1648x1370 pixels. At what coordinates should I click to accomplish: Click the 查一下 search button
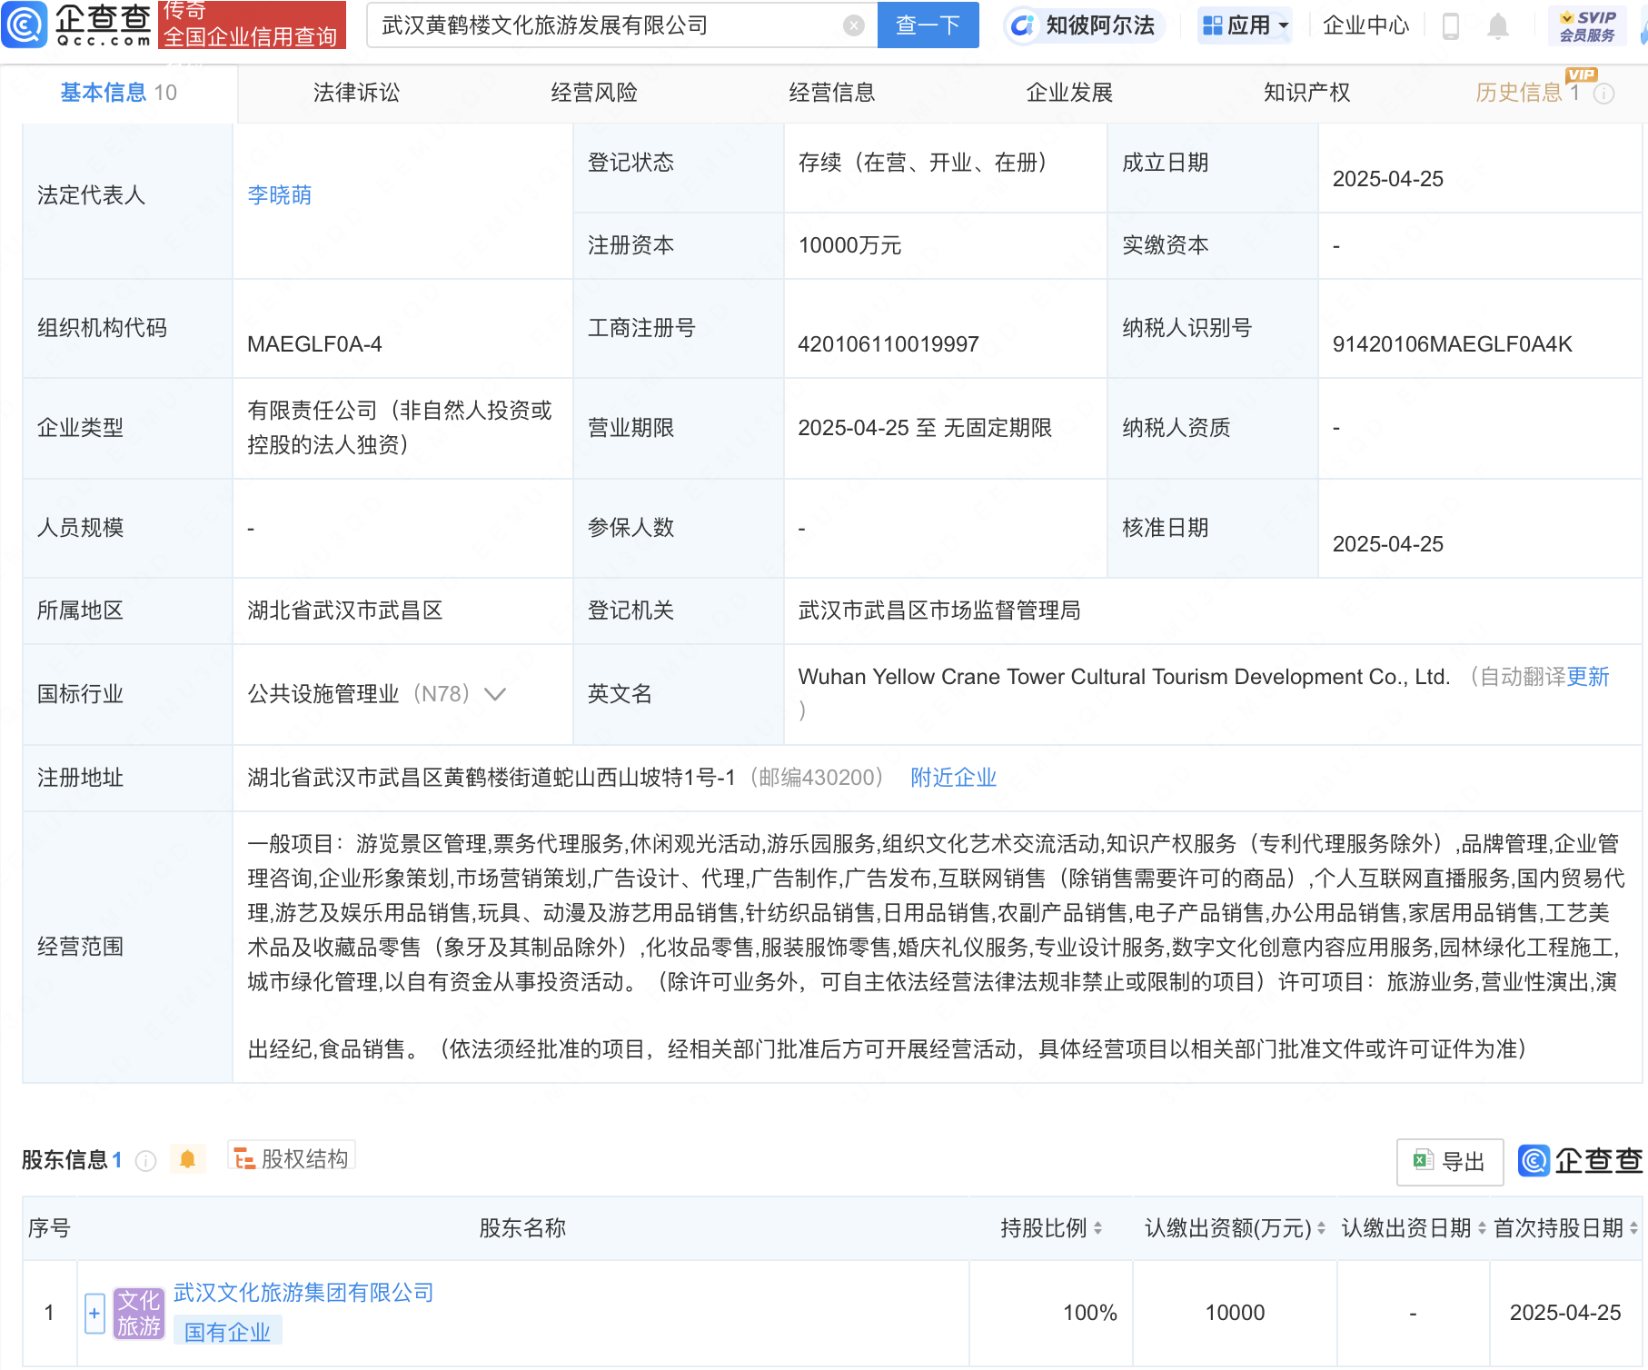(x=928, y=25)
